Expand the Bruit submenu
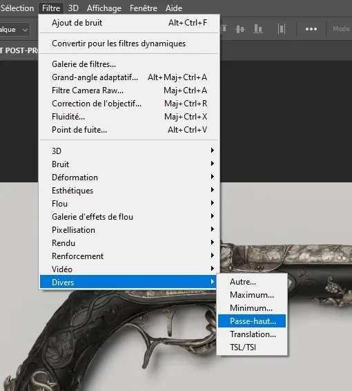Viewport: 352px width, 391px height. [129, 164]
